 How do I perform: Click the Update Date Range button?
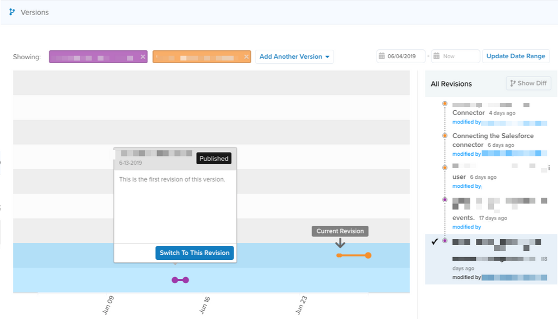[x=516, y=56]
